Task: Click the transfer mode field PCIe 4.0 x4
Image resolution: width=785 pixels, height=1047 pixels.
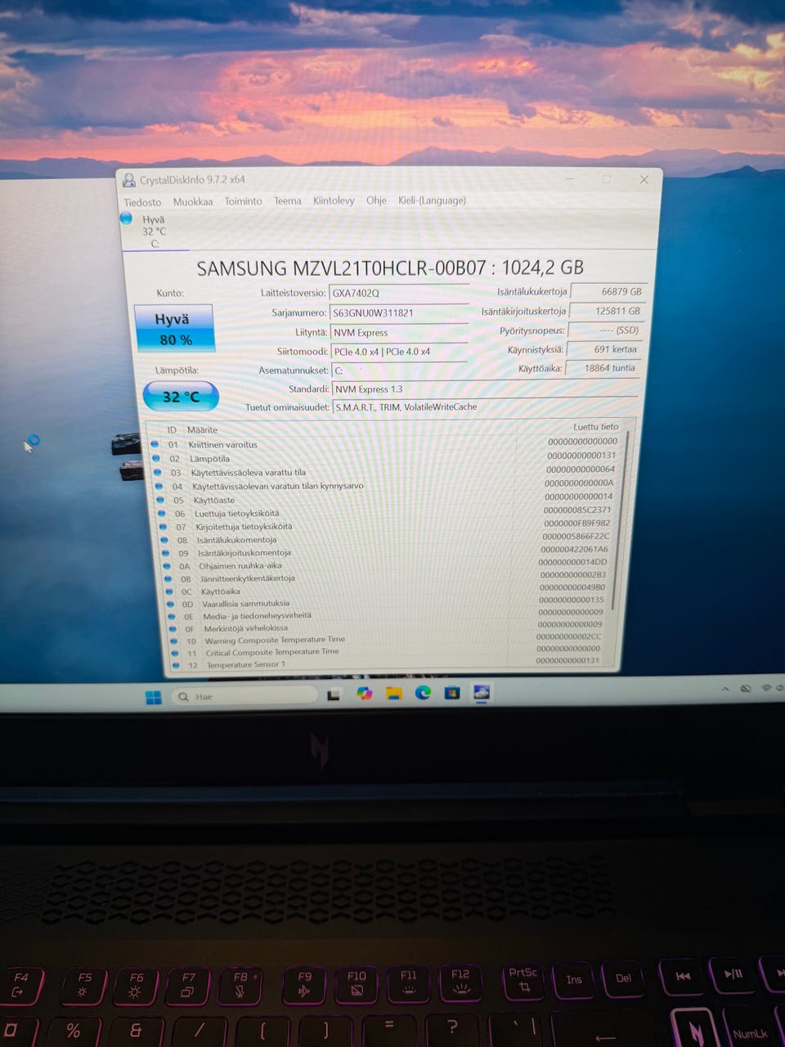Action: click(x=399, y=352)
